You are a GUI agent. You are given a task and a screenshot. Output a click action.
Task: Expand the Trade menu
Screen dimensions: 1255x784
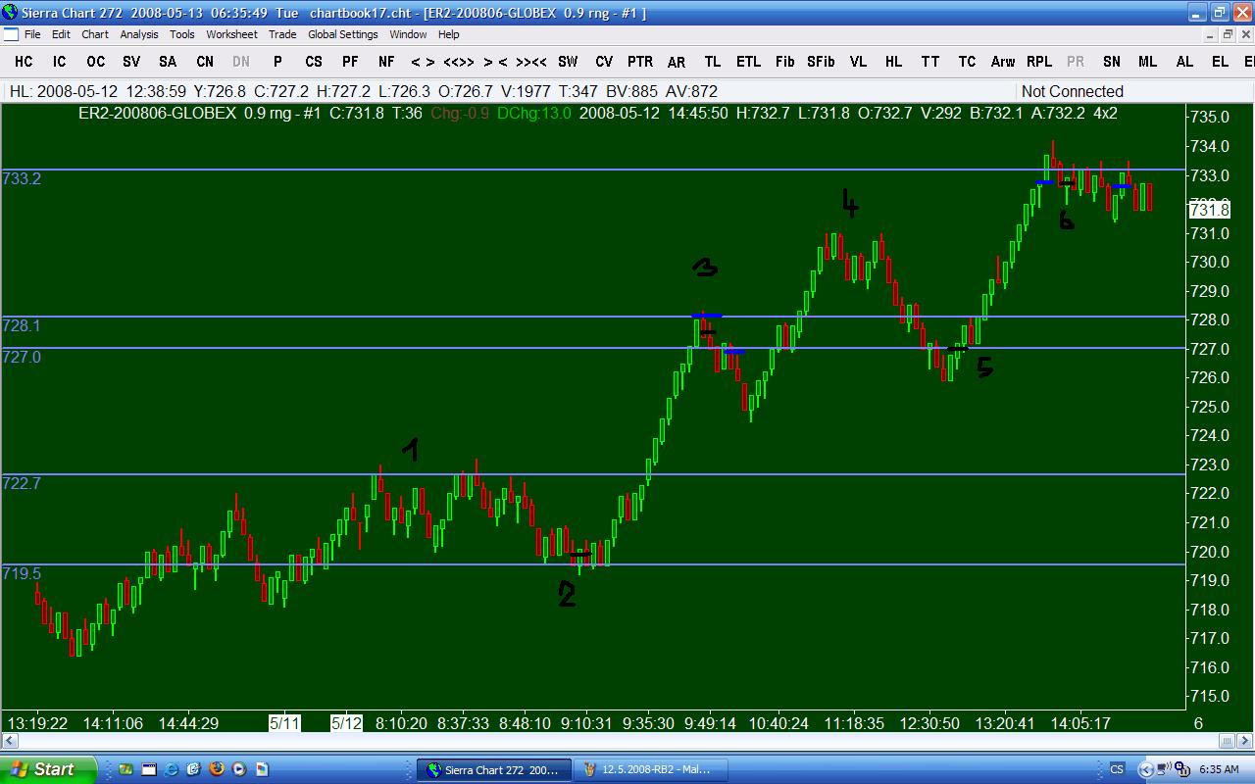(282, 34)
